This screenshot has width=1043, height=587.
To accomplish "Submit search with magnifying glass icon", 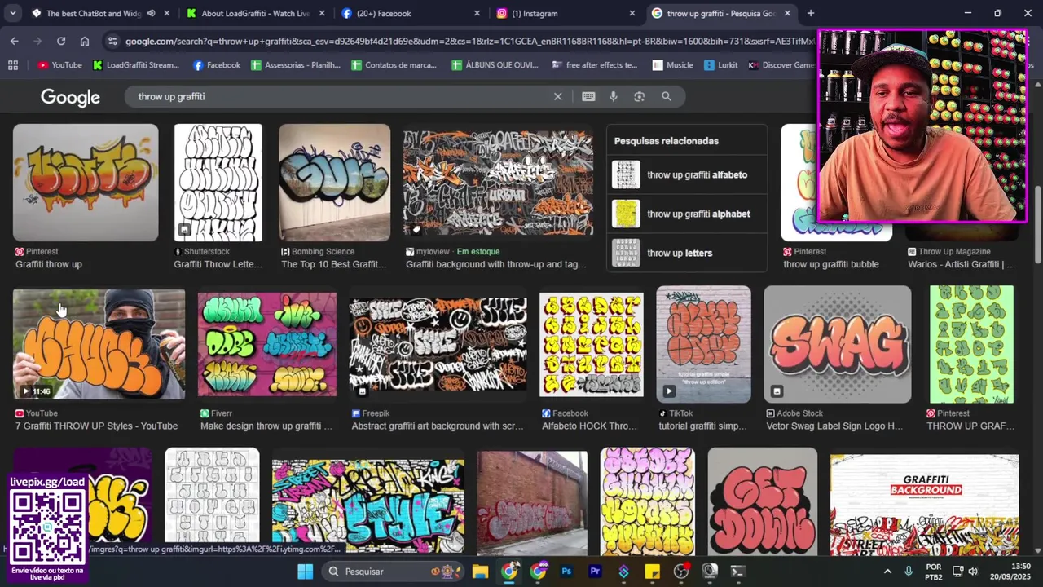I will [667, 96].
